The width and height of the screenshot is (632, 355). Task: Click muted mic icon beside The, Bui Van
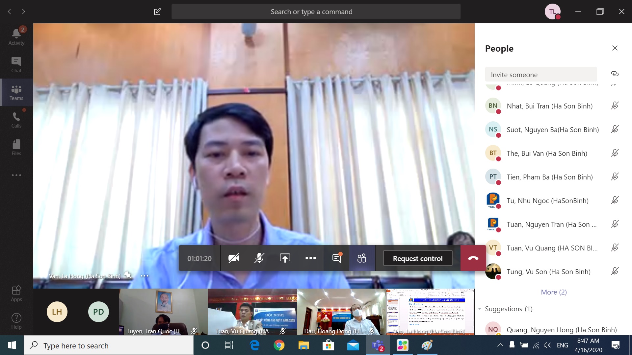(x=615, y=153)
